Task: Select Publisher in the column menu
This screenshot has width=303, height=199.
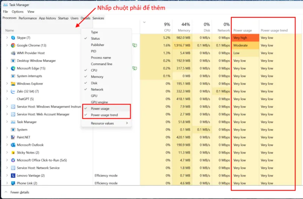Action: click(x=106, y=45)
